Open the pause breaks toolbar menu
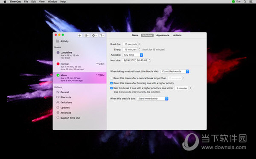Image resolution: width=256 pixels, height=159 pixels. point(86,35)
